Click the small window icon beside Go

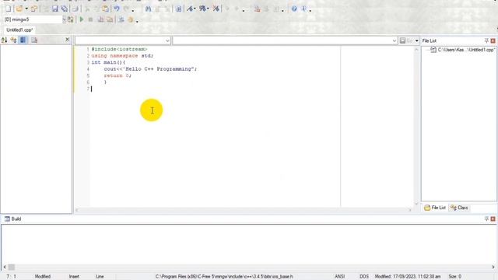[x=402, y=40]
